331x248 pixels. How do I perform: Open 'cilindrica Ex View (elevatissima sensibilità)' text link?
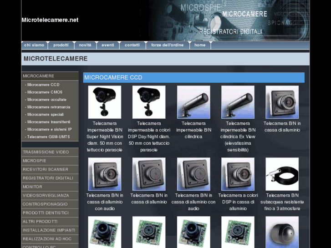coord(238,137)
